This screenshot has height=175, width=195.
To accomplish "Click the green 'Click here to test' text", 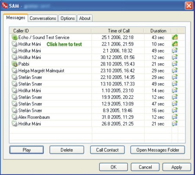I will click(64, 44).
